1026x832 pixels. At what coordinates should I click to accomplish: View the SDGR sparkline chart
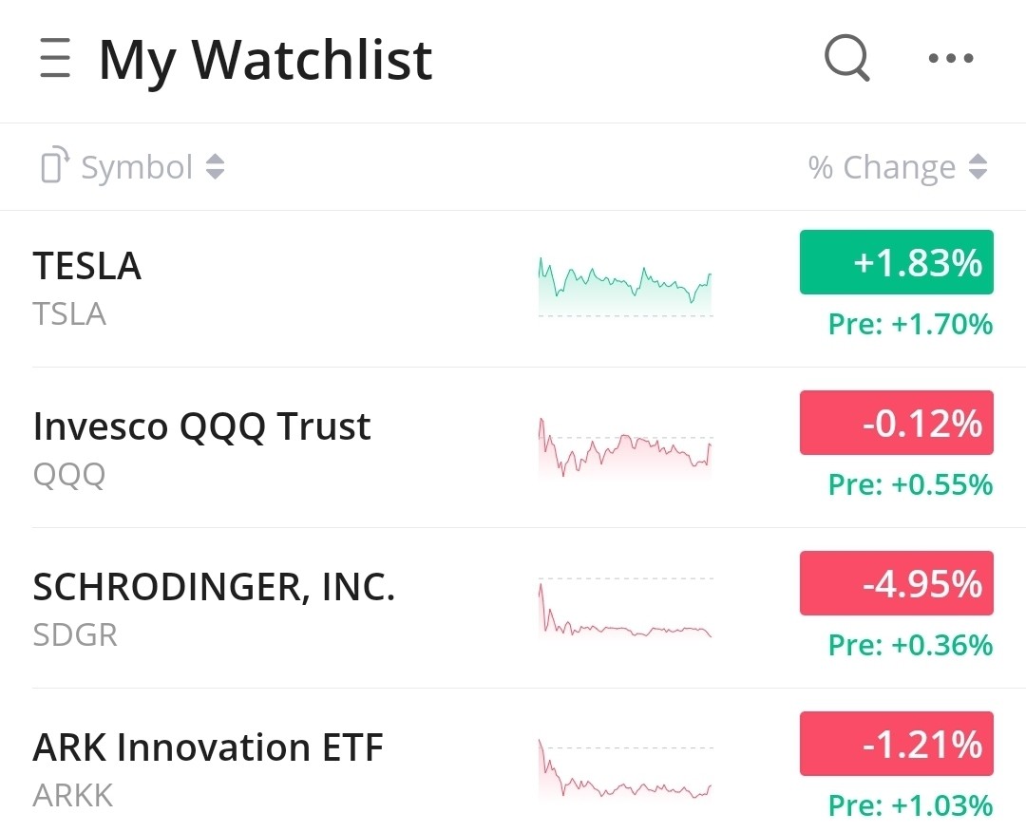click(x=624, y=608)
